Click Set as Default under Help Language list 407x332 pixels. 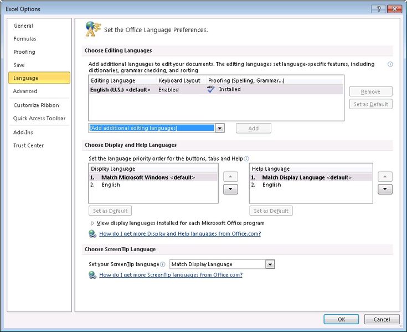271,211
